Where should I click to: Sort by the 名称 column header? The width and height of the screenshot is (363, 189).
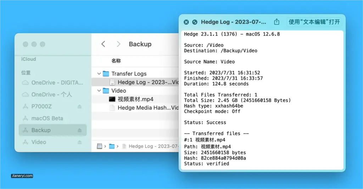pyautogui.click(x=116, y=61)
